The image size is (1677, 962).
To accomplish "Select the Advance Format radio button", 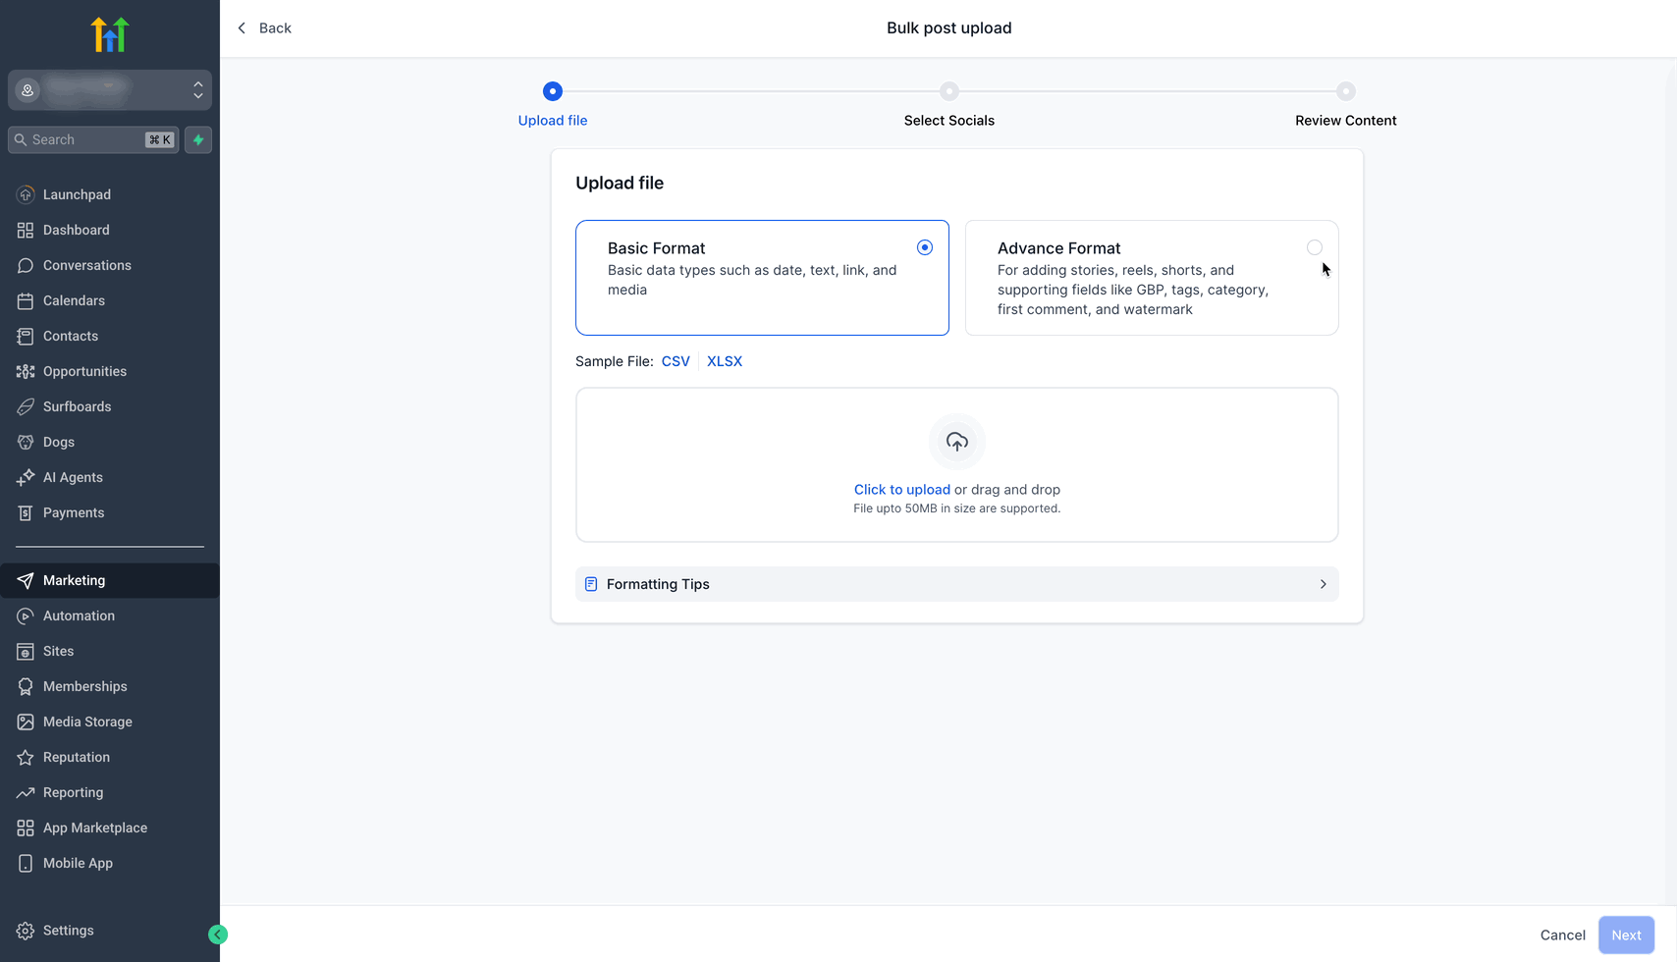I will click(1314, 247).
